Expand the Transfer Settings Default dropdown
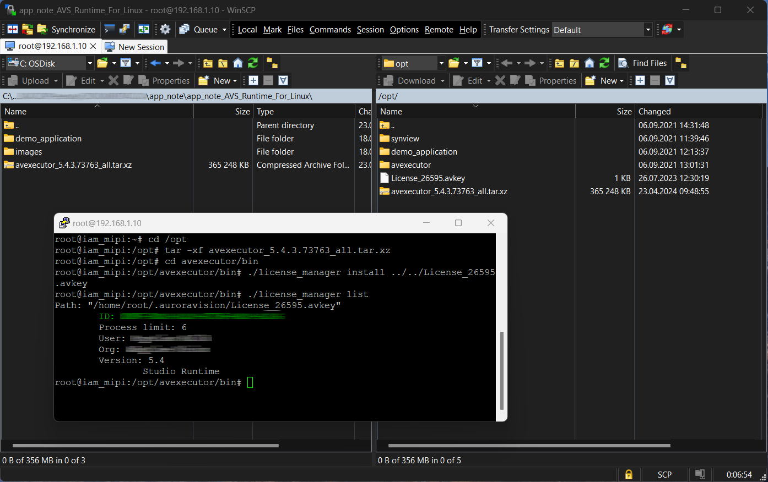The image size is (768, 482). (648, 30)
